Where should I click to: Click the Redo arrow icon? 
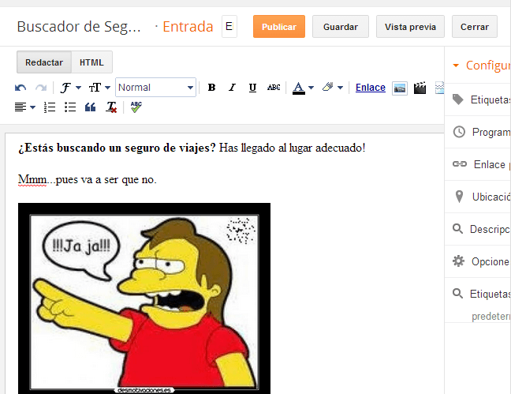coord(41,88)
